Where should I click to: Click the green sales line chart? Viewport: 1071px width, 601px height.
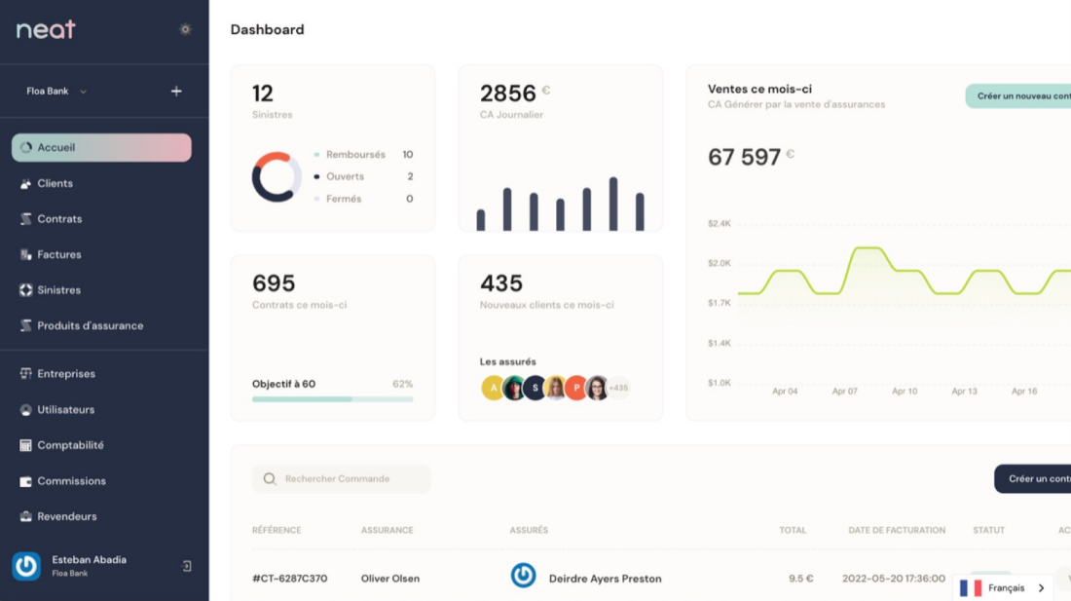click(905, 271)
